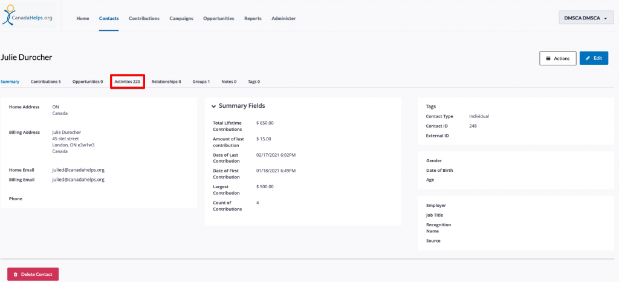The width and height of the screenshot is (619, 282).
Task: Select the $ 500.00 largest contribution value
Action: pos(265,187)
